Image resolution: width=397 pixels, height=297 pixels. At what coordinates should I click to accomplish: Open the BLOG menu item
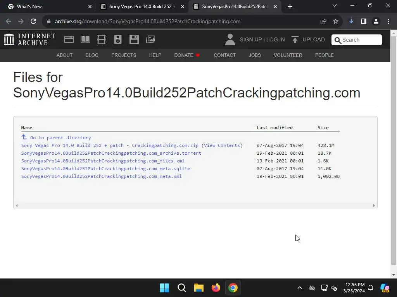coord(92,55)
